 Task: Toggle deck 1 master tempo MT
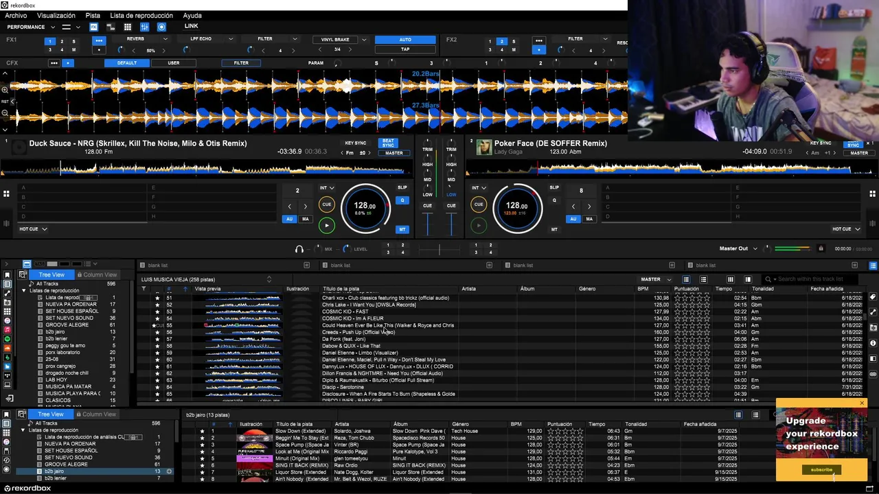tap(402, 229)
